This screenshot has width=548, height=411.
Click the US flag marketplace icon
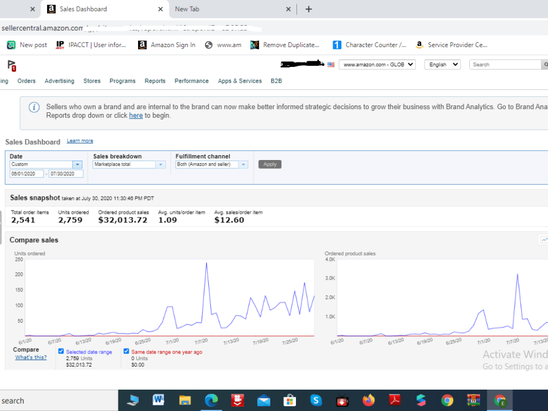click(x=330, y=65)
